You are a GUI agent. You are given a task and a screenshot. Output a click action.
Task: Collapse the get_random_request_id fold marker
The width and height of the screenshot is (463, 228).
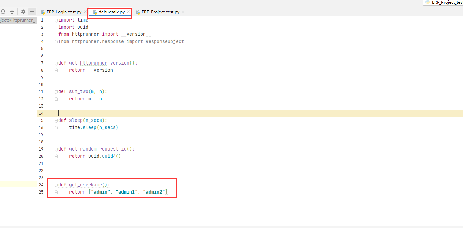(x=56, y=148)
